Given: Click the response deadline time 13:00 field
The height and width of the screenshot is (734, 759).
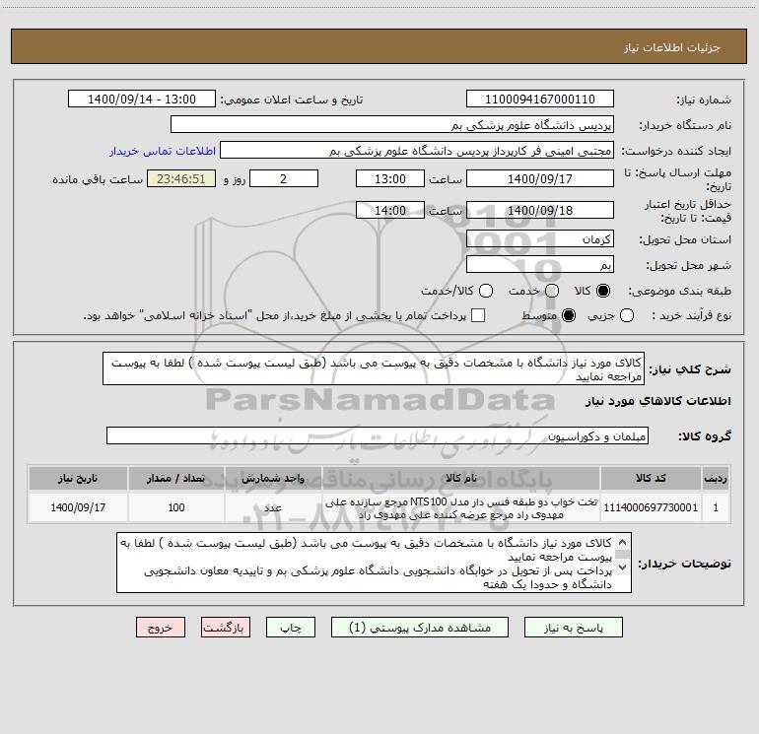Looking at the screenshot, I should (x=390, y=179).
